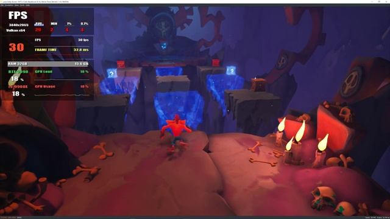390x219 pixels.
Task: Click the left glowing question mark crate
Action: point(112,73)
